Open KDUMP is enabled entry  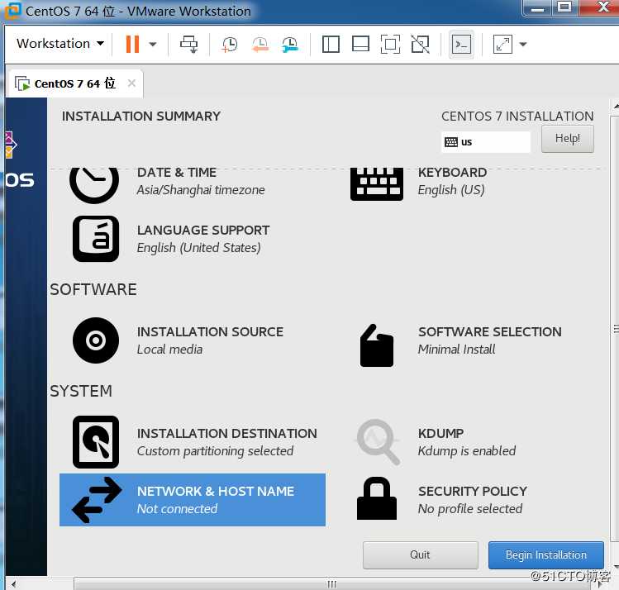tap(467, 442)
